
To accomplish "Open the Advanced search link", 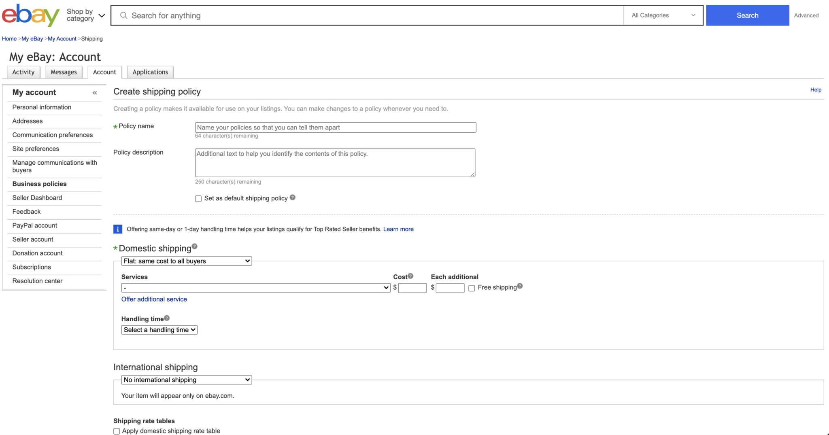I will click(806, 15).
